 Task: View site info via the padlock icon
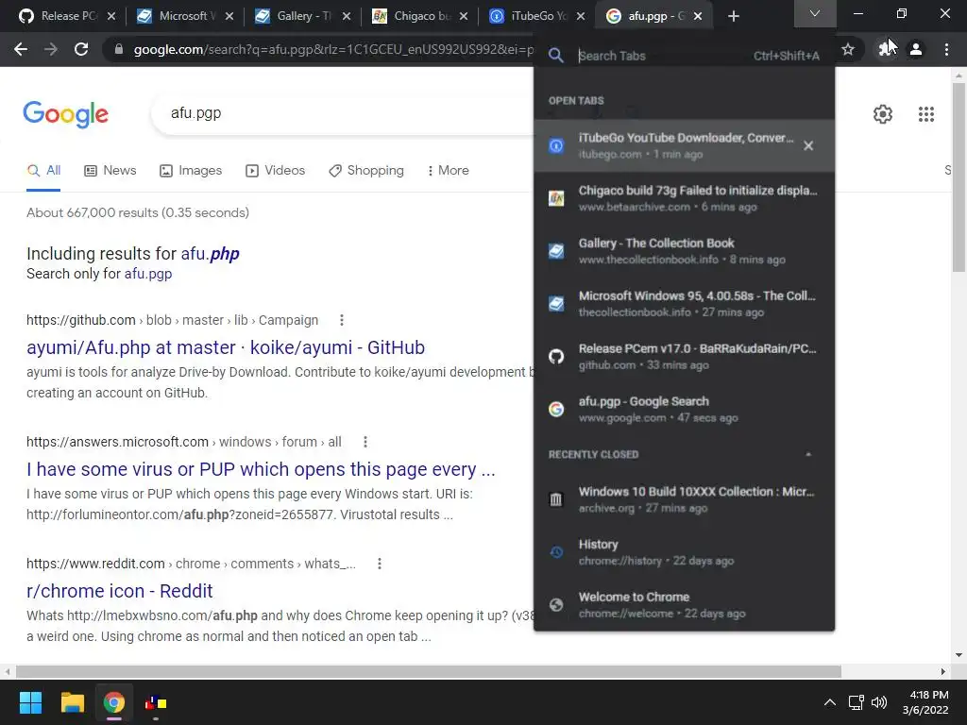pyautogui.click(x=119, y=49)
